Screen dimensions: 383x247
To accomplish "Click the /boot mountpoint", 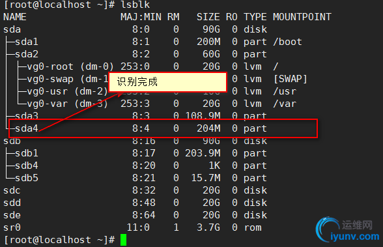I will (x=287, y=42).
